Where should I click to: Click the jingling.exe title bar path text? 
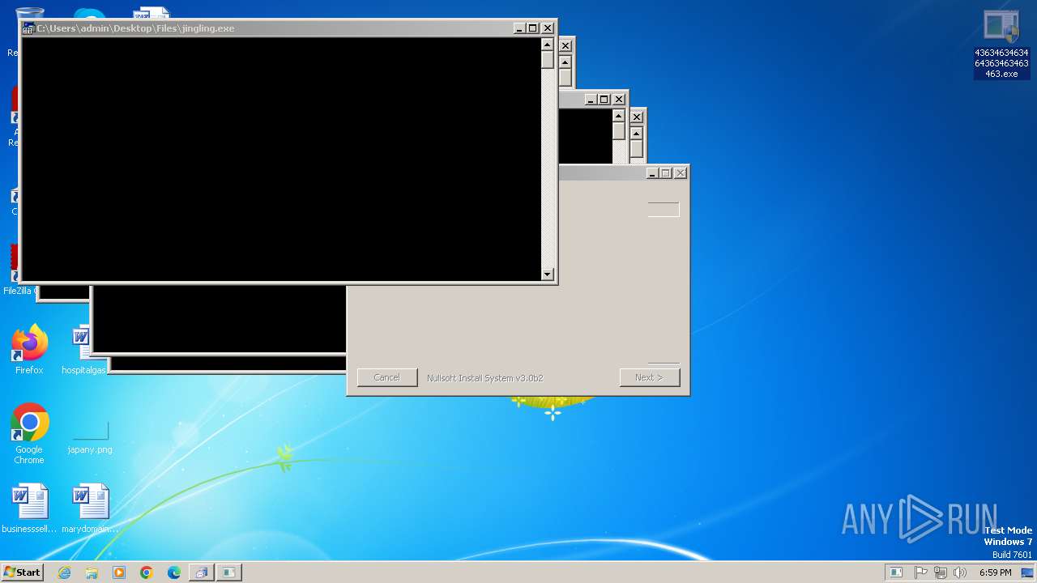point(135,28)
